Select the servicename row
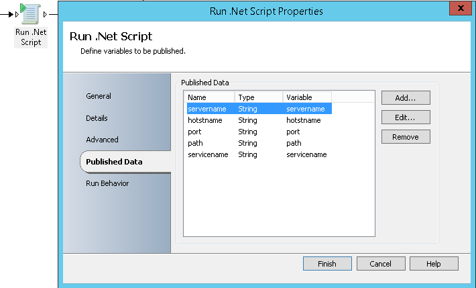The height and width of the screenshot is (288, 476). 259,154
